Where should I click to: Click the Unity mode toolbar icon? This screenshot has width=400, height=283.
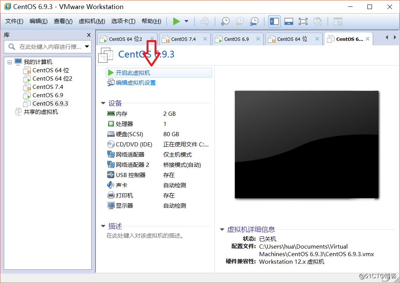click(317, 21)
